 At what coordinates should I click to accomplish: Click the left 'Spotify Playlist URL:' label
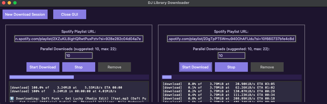[x=78, y=32]
